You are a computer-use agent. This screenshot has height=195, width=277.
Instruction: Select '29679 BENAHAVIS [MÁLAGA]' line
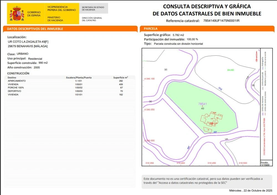click(28, 46)
